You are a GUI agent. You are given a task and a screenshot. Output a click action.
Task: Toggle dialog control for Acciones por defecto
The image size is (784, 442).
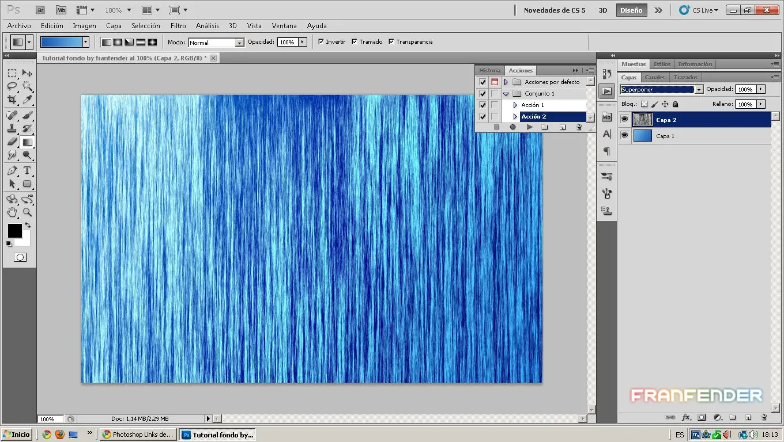click(495, 82)
